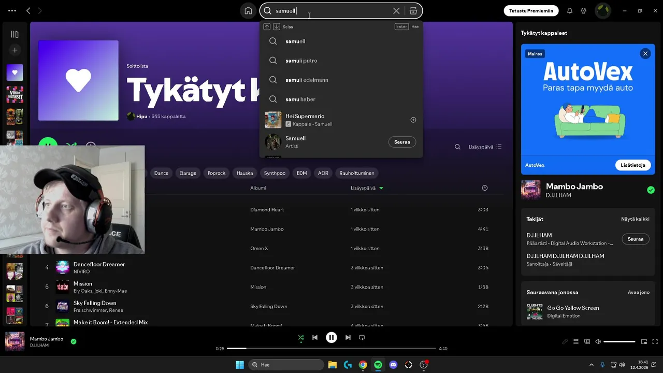Toggle repeat in the player bar

tap(362, 338)
